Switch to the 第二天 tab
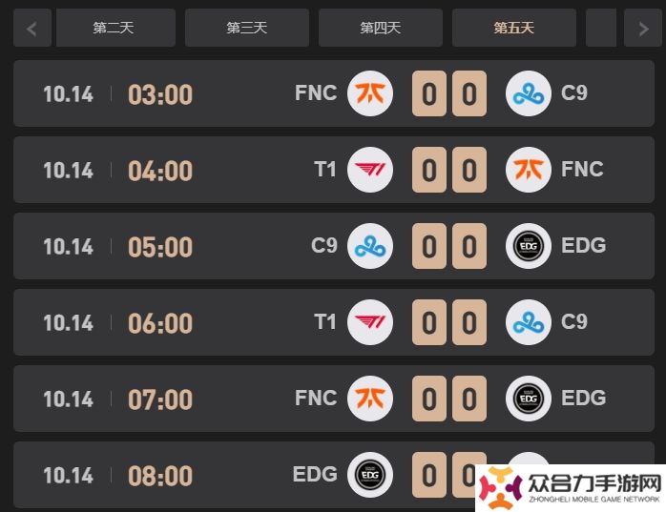Image resolution: width=666 pixels, height=512 pixels. 115,28
